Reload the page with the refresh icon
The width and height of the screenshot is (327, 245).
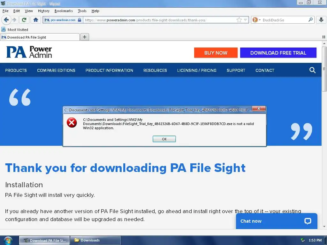pos(24,20)
